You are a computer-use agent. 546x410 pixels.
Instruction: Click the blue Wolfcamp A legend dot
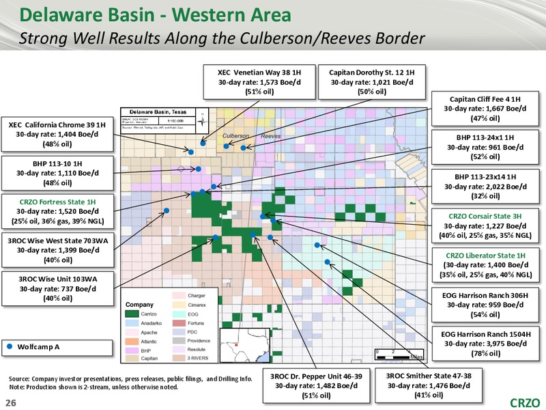coord(10,346)
